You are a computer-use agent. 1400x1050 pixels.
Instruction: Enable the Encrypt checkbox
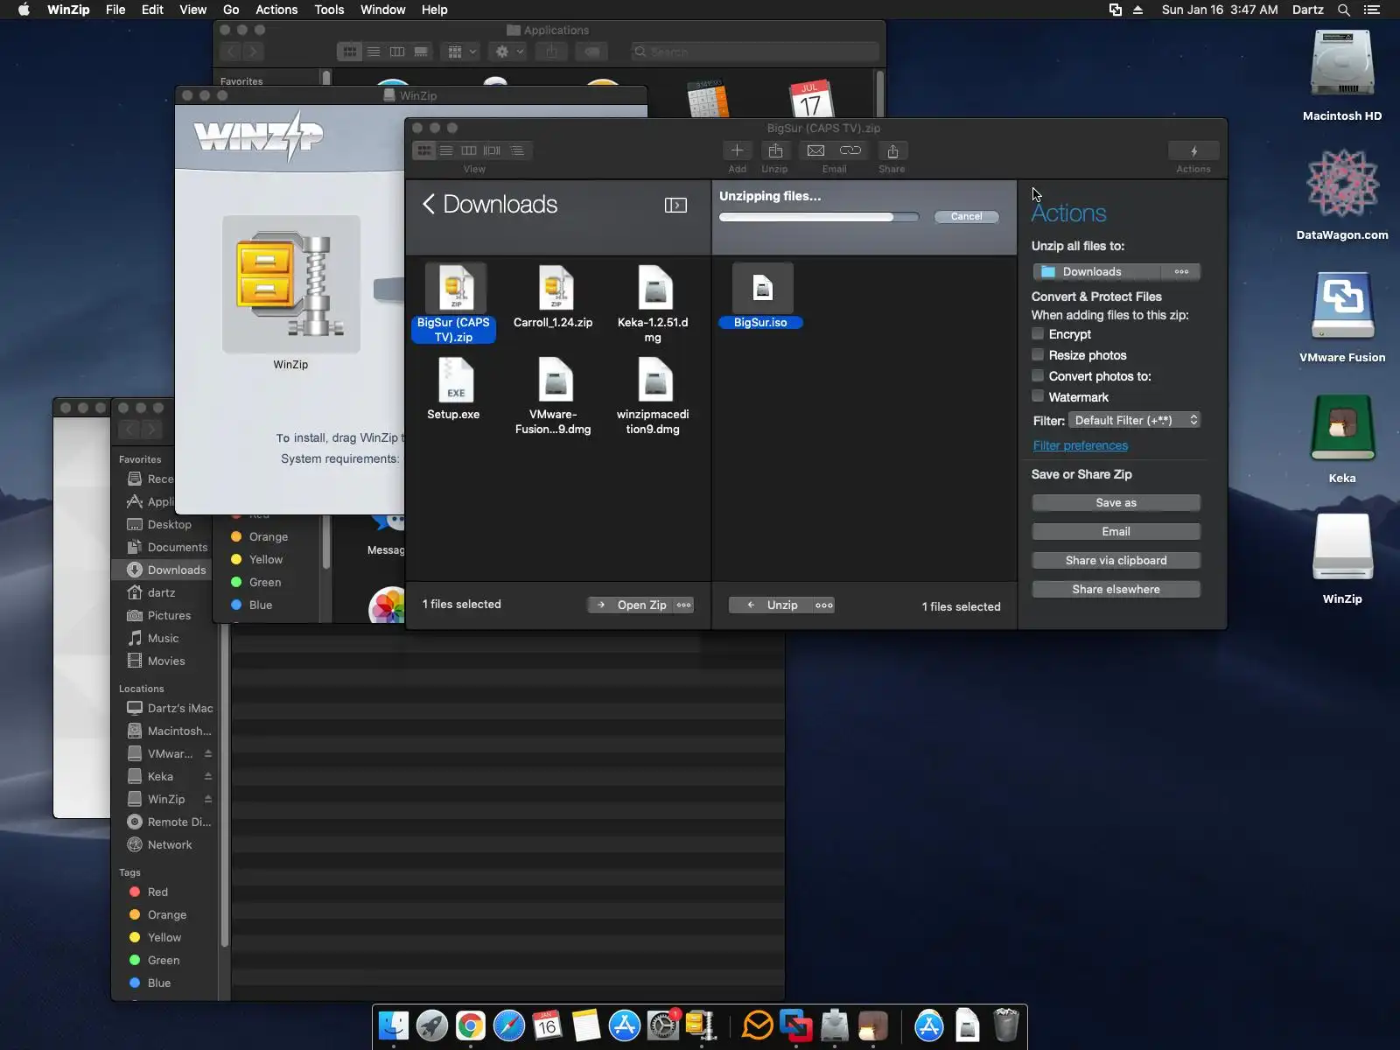1038,333
